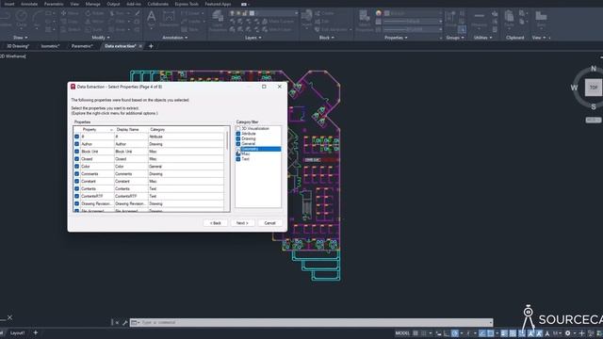Click the Stretch tool in the Modify panel

coord(70,29)
